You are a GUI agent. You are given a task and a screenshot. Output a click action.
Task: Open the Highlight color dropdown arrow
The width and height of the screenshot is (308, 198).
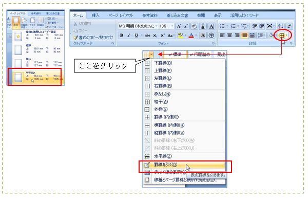[185, 35]
